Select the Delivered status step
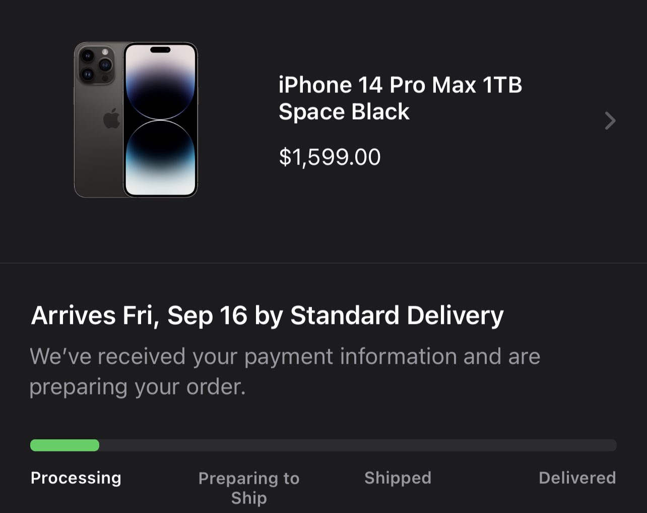The image size is (647, 513). point(577,478)
